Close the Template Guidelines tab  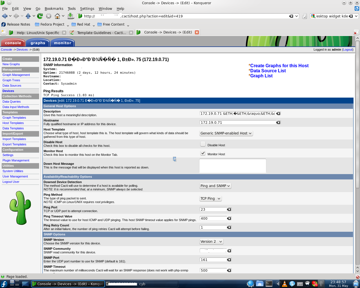coord(131,33)
